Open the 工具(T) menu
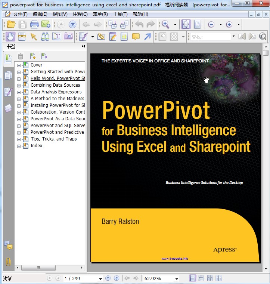 (120, 14)
